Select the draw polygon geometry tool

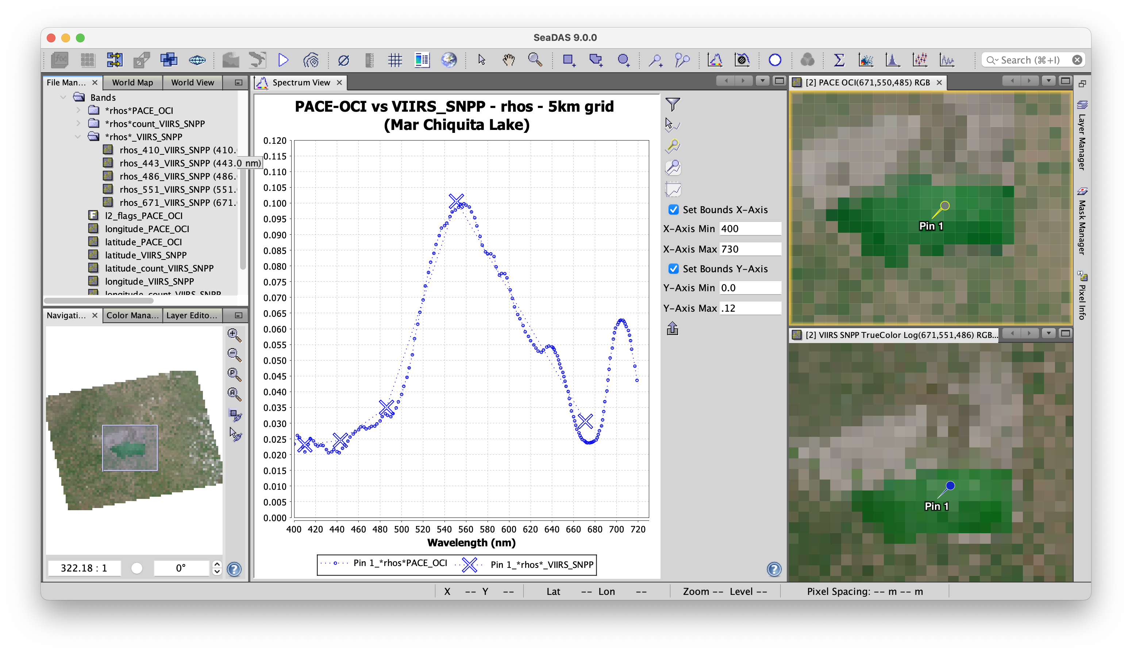point(596,60)
